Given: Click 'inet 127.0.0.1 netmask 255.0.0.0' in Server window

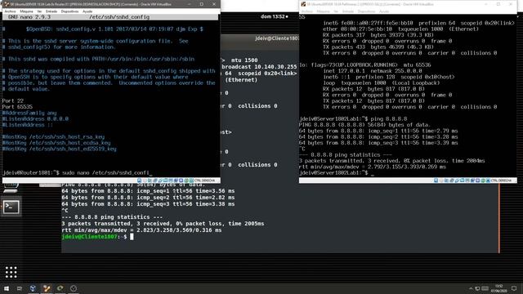Looking at the screenshot, I should click(373, 71).
